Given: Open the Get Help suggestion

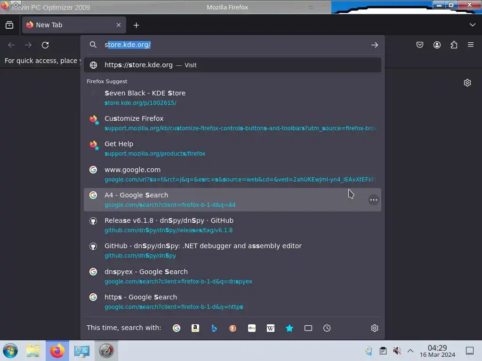Looking at the screenshot, I should pyautogui.click(x=233, y=149).
